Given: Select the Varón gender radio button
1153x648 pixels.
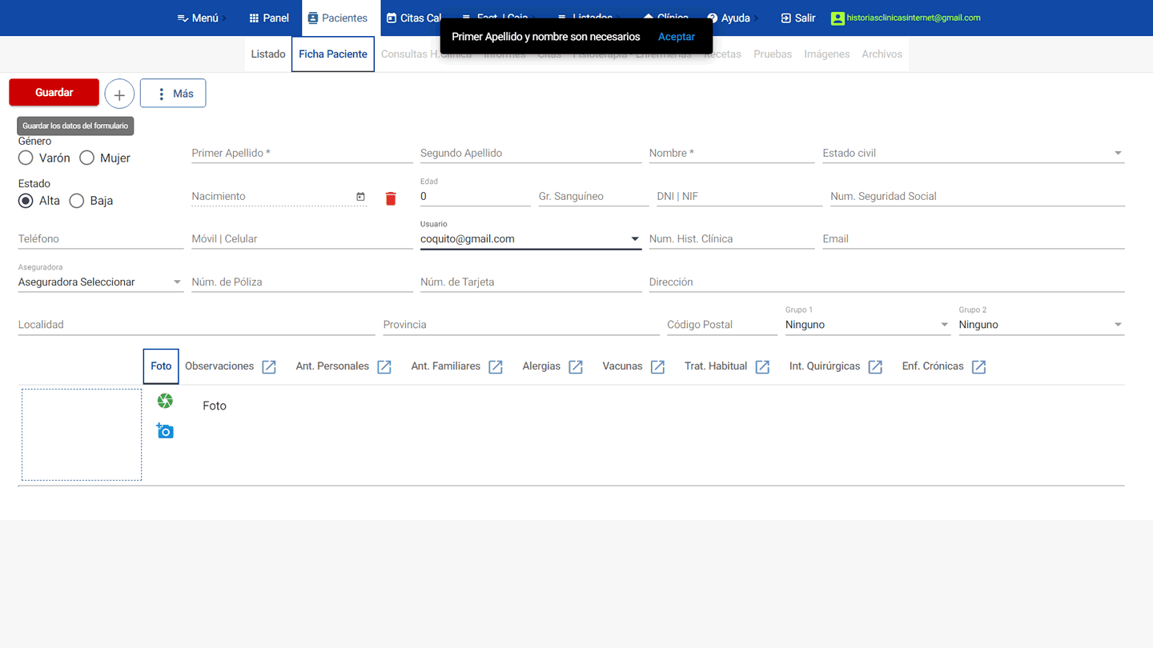Looking at the screenshot, I should pyautogui.click(x=26, y=158).
